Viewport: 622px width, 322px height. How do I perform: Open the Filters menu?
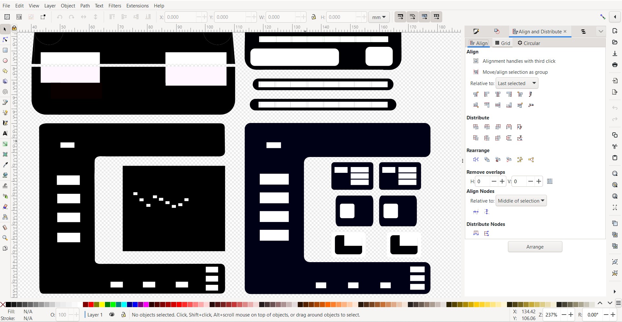tap(115, 6)
